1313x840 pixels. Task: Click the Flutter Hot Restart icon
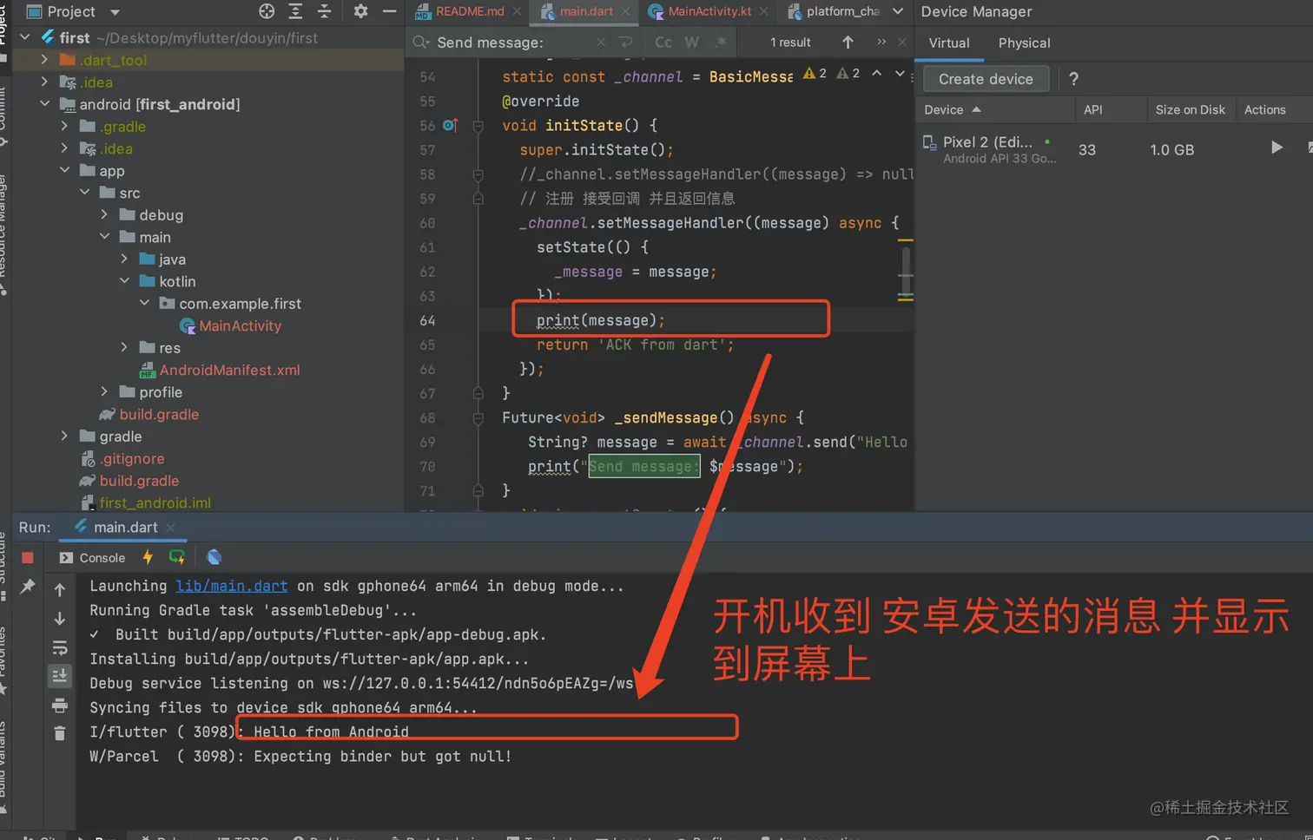177,557
